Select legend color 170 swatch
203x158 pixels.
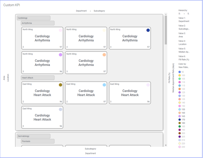(179, 120)
